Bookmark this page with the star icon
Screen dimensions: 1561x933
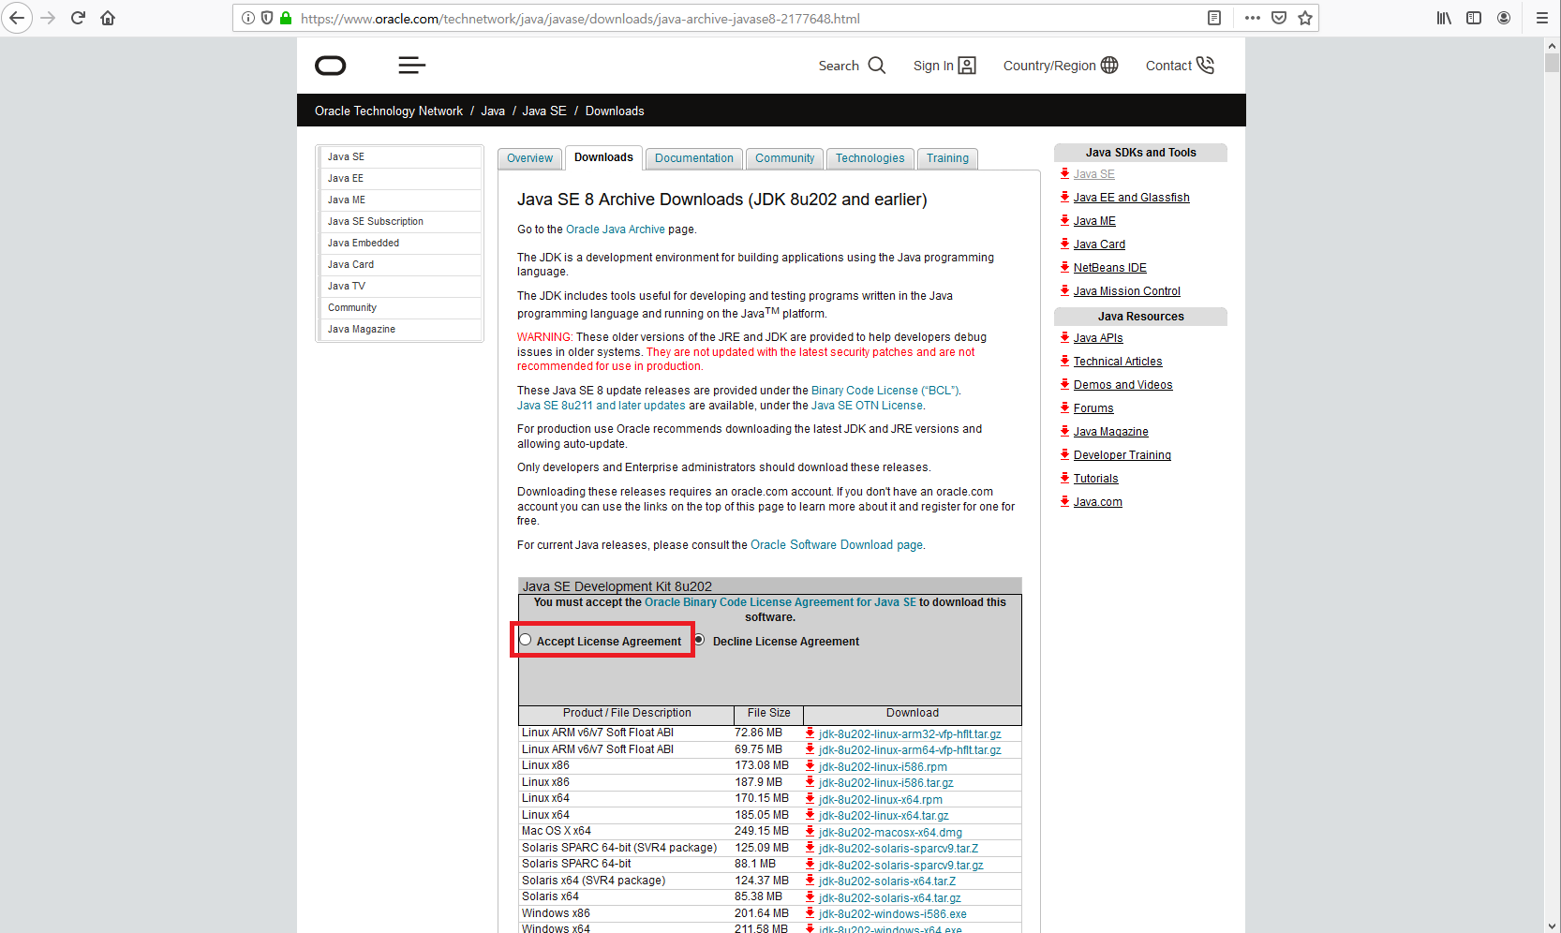pos(1305,18)
